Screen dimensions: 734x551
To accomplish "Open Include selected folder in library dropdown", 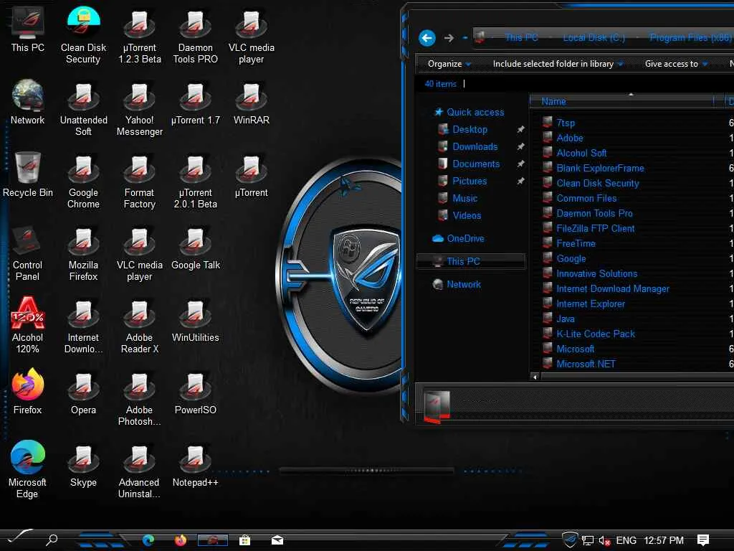I will click(558, 64).
